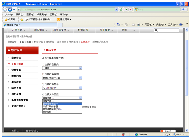
Task: Open the address bar history dropdown
Action: pos(117,9)
